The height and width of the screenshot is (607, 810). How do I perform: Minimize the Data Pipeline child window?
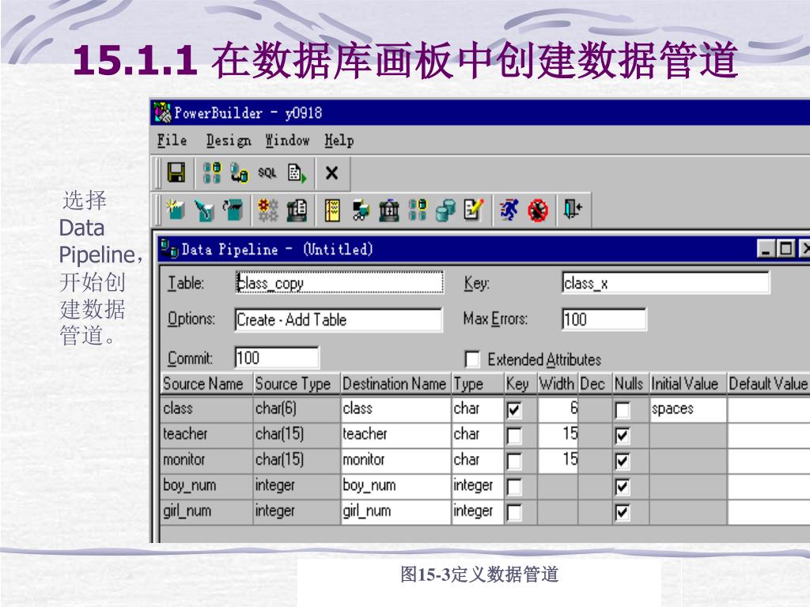[766, 249]
